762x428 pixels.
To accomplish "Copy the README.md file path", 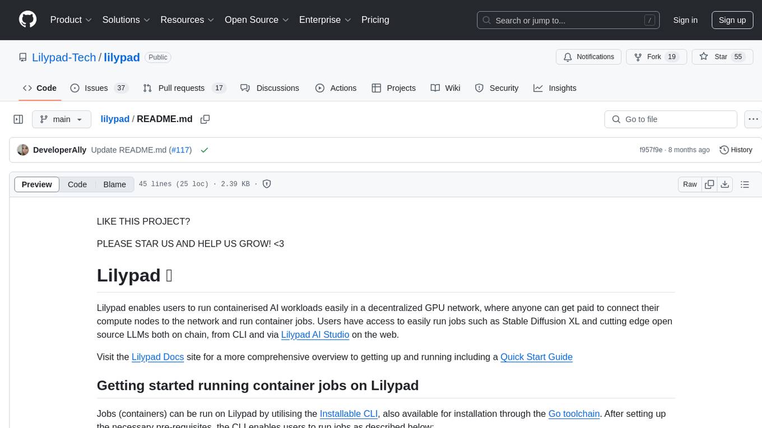I will (205, 119).
